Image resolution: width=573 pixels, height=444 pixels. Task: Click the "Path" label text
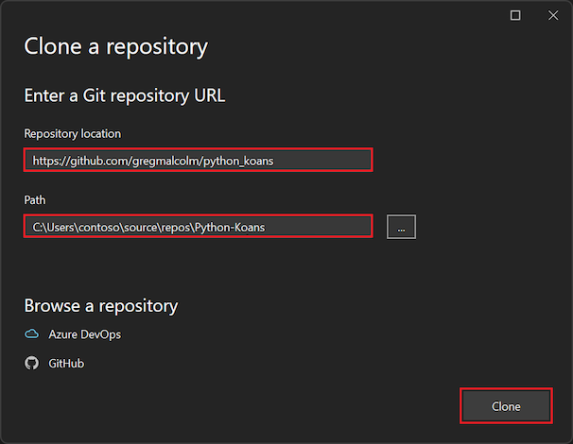point(35,200)
